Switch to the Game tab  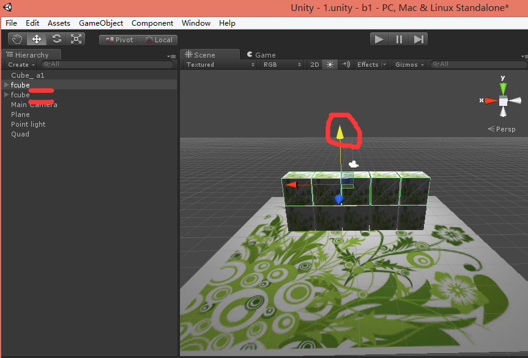(x=261, y=54)
